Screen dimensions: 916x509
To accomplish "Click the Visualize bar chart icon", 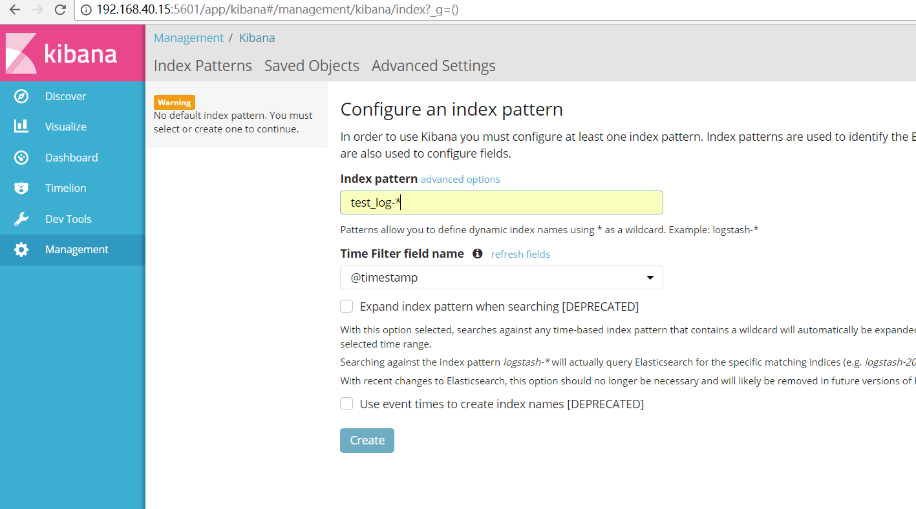I will [21, 127].
